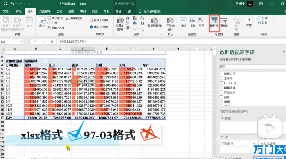Insert a hierarchy treemap chart
The height and width of the screenshot is (159, 286).
coord(136,18)
